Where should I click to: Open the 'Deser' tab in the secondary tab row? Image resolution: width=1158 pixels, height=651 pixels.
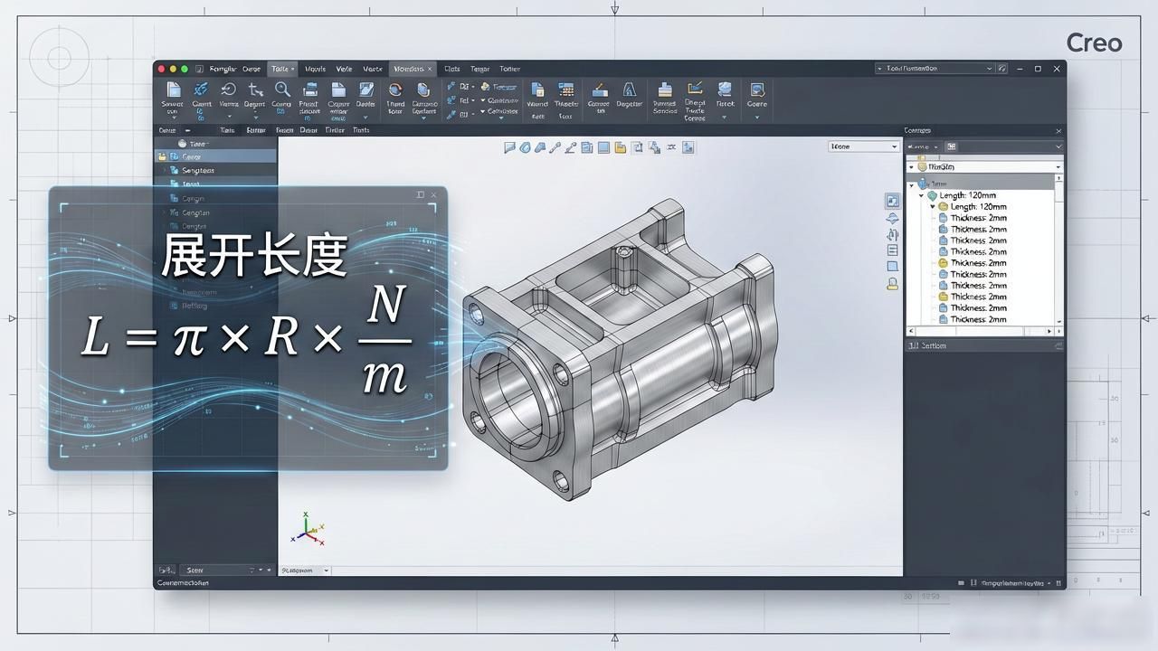pyautogui.click(x=308, y=130)
